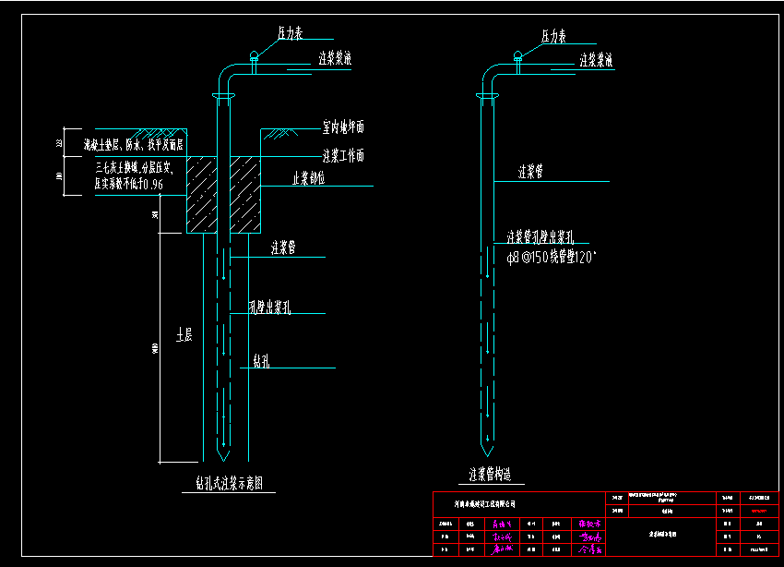Select the 注浆工作面 label
Image resolution: width=784 pixels, height=567 pixels.
pyautogui.click(x=343, y=156)
